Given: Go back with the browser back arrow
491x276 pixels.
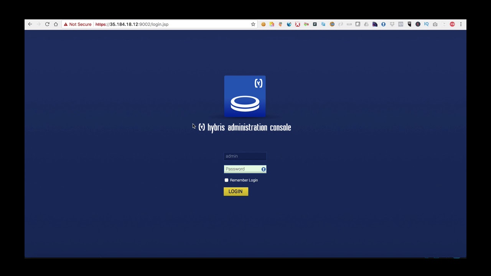Looking at the screenshot, I should [30, 24].
